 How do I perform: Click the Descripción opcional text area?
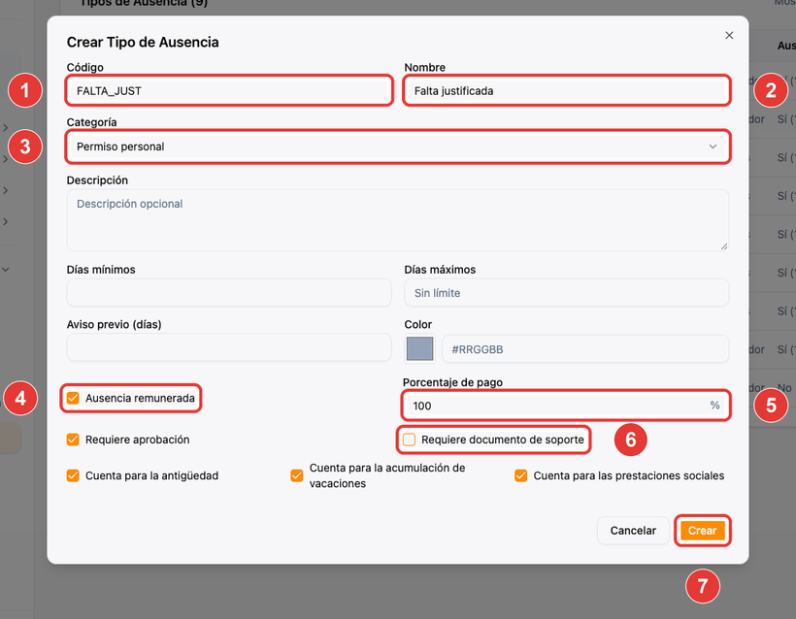click(x=398, y=220)
